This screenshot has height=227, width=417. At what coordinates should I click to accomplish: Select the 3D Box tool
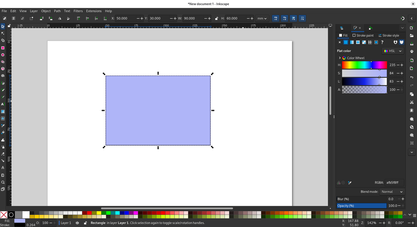(x=3, y=69)
